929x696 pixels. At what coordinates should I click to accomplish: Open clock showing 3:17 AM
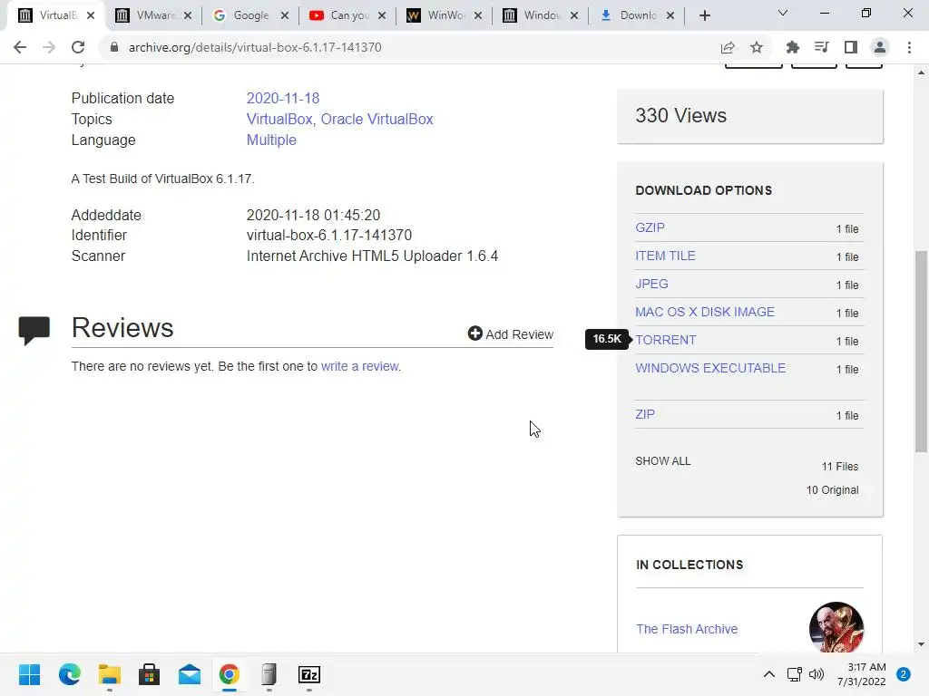click(x=862, y=674)
